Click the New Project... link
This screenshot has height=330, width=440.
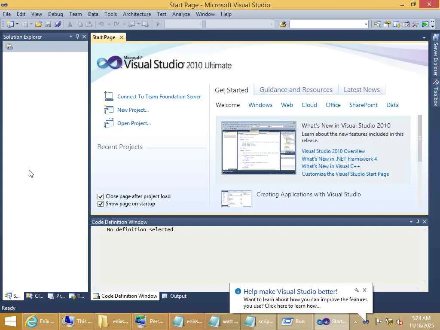tap(133, 110)
